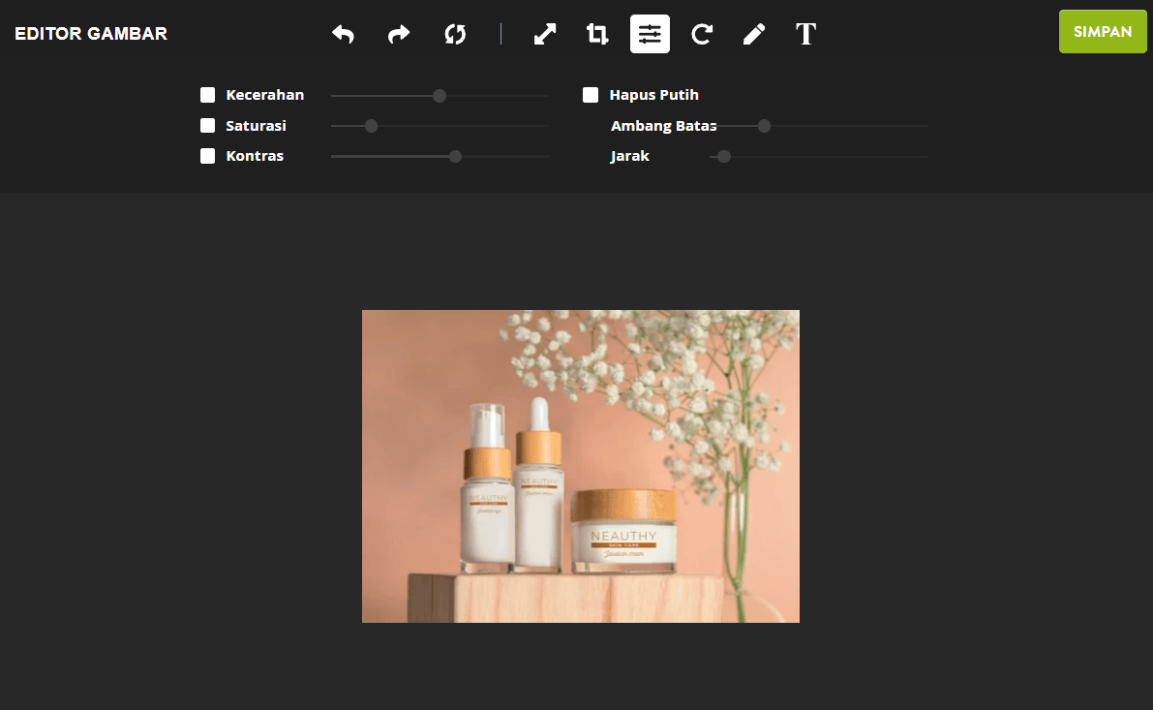The height and width of the screenshot is (710, 1153).
Task: Enable the Kecerahan checkbox
Action: tap(206, 94)
